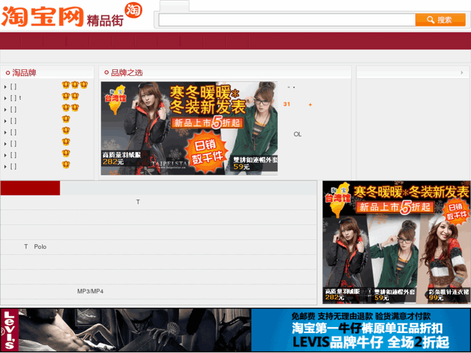Image resolution: width=471 pixels, height=353 pixels.
Task: Click the 'OL' text link
Action: point(297,134)
